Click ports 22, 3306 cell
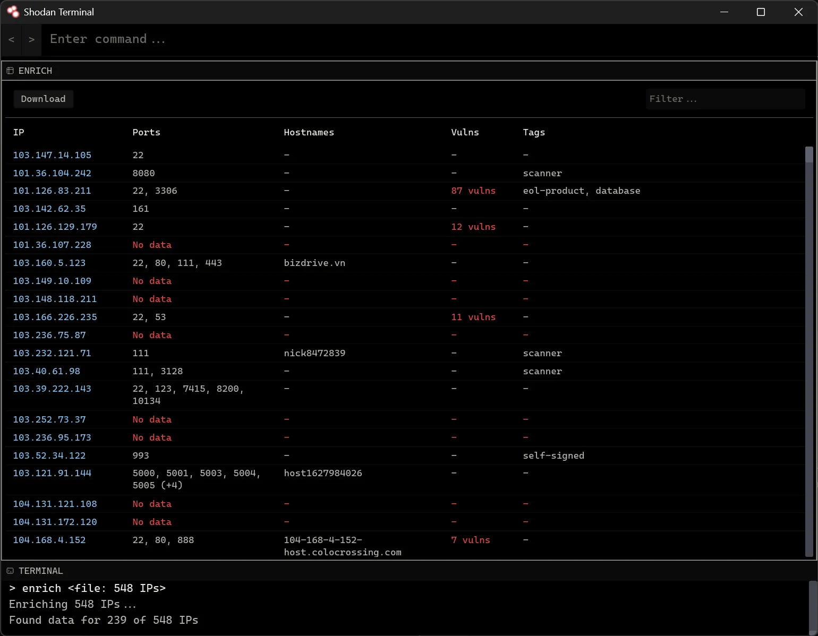818x636 pixels. coord(155,191)
